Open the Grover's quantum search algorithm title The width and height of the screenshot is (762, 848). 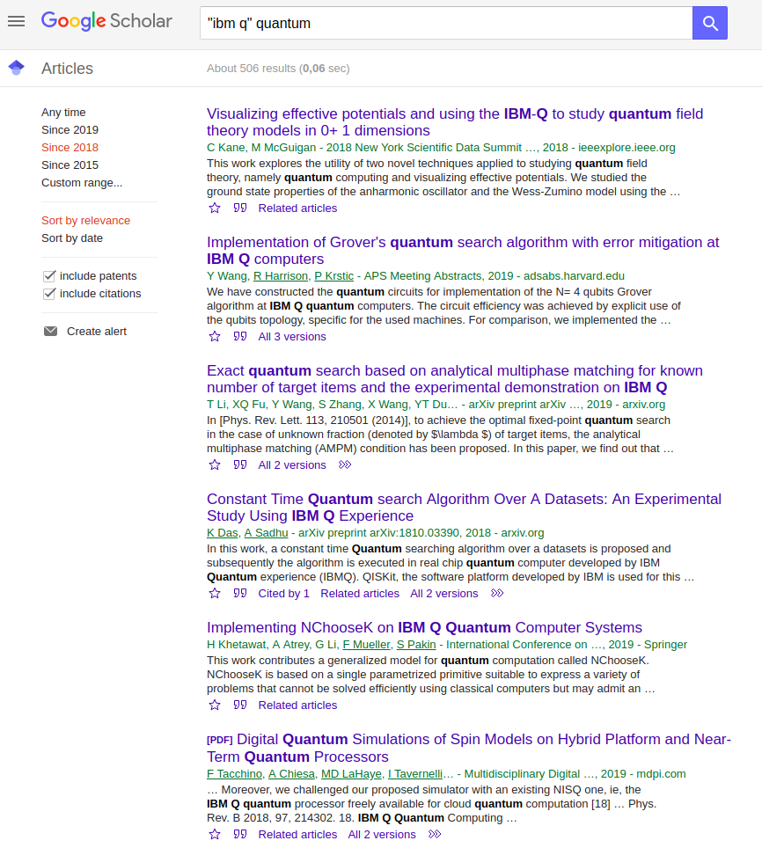(463, 251)
